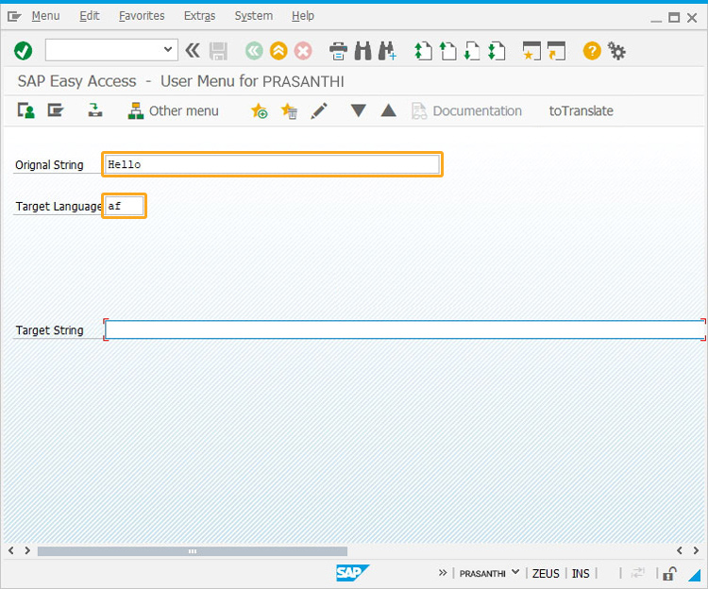Click the horizontal scrollbar thumb
The height and width of the screenshot is (589, 708).
193,551
